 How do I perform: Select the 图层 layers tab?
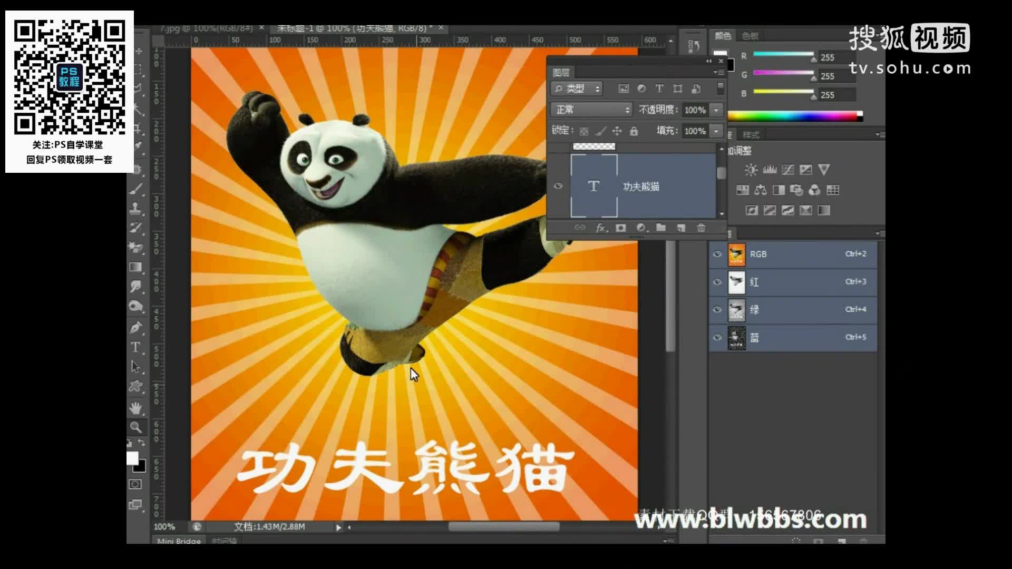point(561,73)
